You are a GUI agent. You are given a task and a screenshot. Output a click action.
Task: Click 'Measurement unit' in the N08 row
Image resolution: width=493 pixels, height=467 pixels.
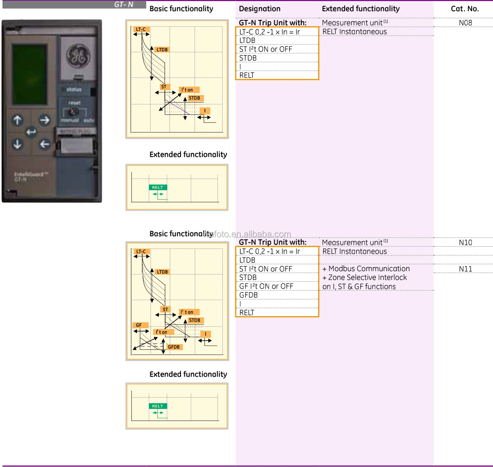click(355, 23)
